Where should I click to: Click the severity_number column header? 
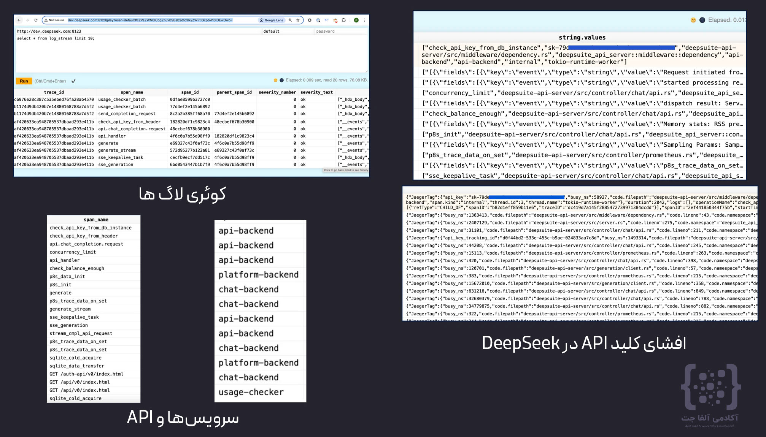pyautogui.click(x=277, y=92)
